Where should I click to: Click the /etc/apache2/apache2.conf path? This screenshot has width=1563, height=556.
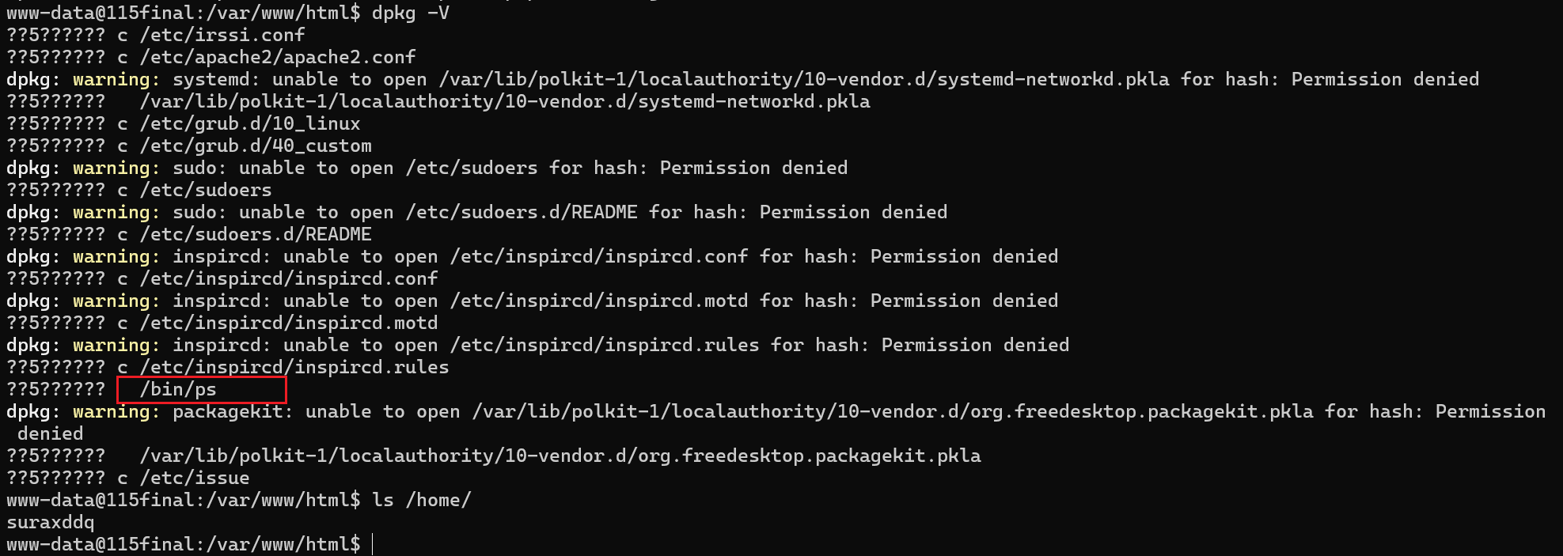click(x=277, y=58)
